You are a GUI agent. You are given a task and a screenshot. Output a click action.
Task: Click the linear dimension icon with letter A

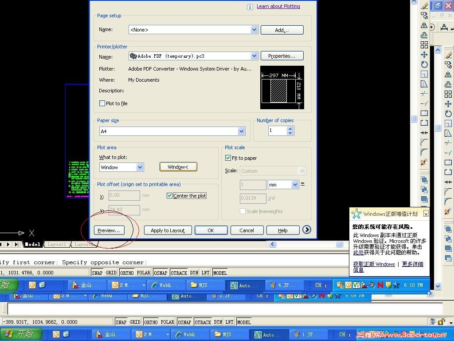click(x=444, y=27)
